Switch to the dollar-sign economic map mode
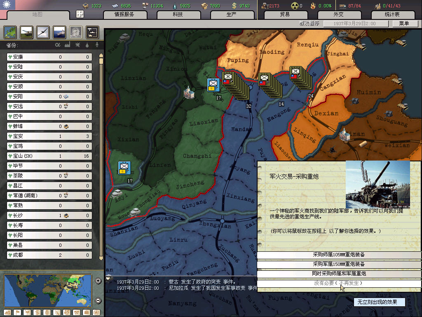Viewport: 422px width, 317px height. tap(36, 312)
